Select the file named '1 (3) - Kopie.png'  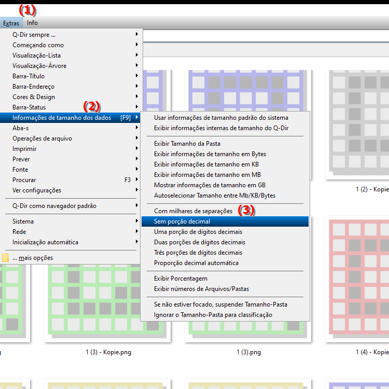pos(108,352)
